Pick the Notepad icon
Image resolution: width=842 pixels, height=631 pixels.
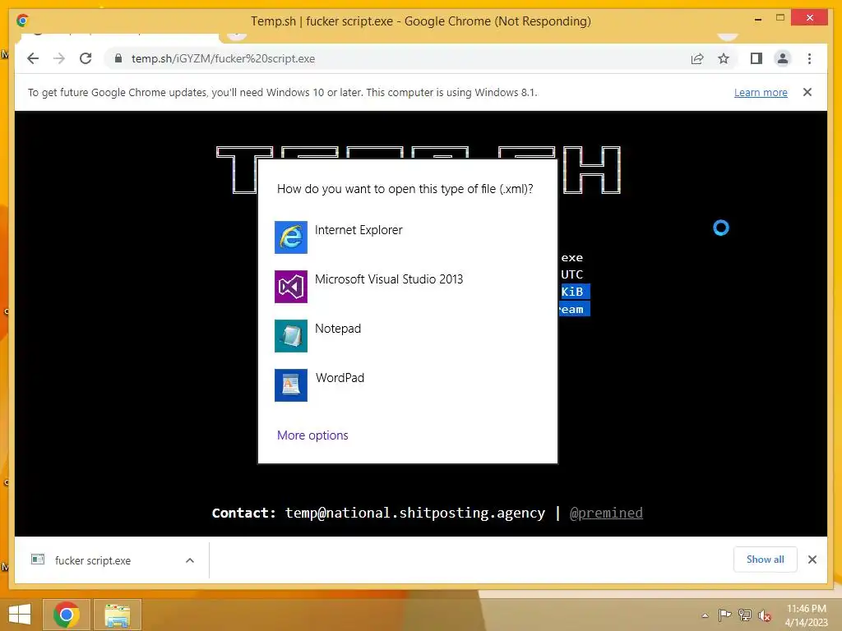pos(291,336)
